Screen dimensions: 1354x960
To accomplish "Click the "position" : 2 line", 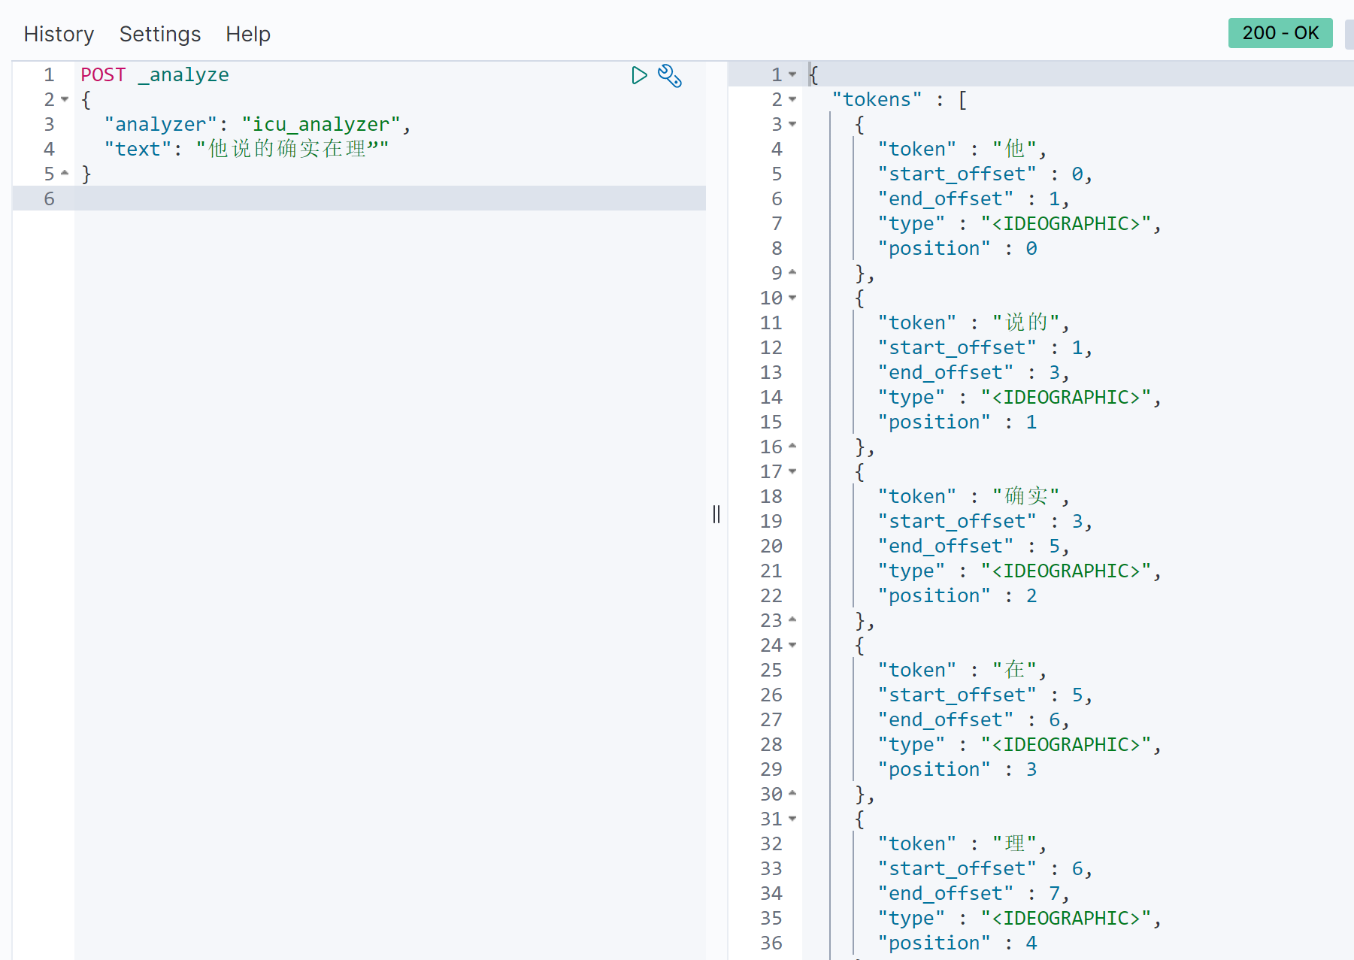I will click(x=958, y=595).
